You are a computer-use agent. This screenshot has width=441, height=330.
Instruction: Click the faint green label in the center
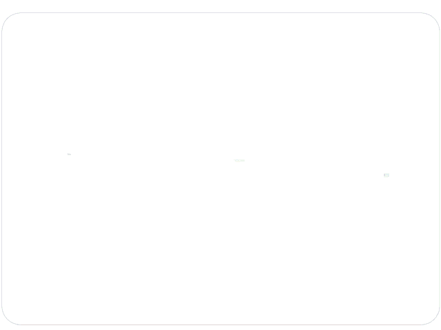click(x=239, y=160)
